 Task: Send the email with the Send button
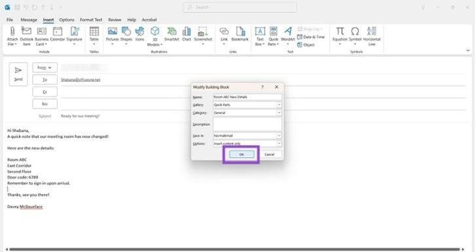point(18,74)
